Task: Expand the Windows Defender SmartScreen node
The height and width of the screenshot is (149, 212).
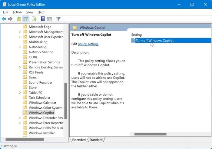Action: click(20, 118)
